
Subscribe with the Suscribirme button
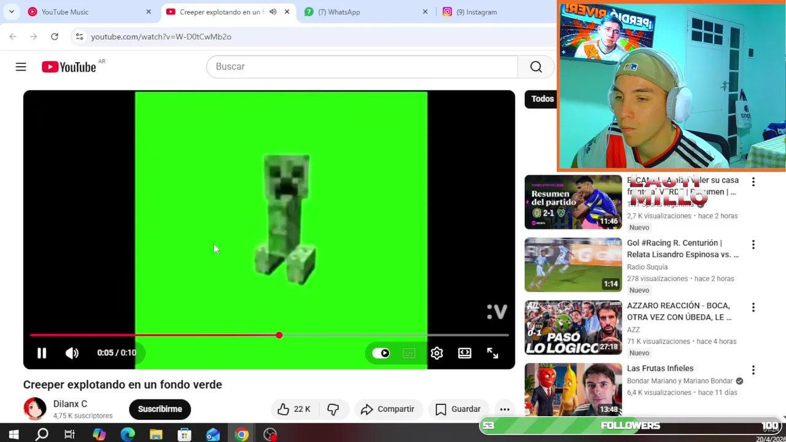[160, 409]
